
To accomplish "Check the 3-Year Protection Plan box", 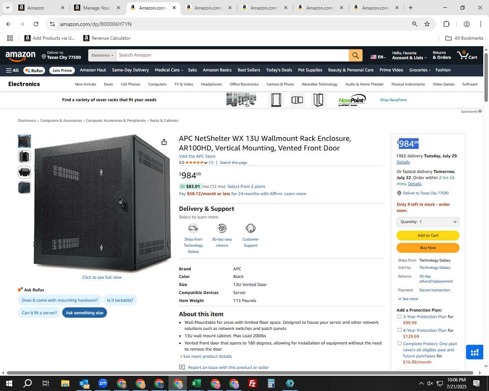I will coord(400,317).
